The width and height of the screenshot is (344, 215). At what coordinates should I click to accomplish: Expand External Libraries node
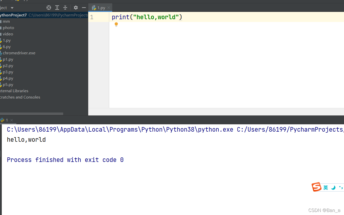click(x=14, y=91)
